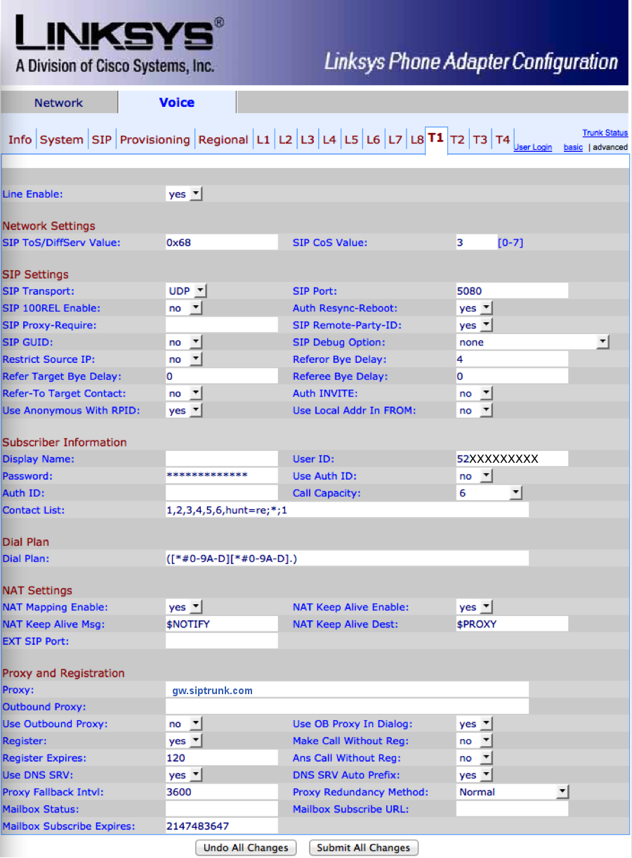The height and width of the screenshot is (858, 632).
Task: Open the SIP GUID dropdown
Action: [x=185, y=342]
